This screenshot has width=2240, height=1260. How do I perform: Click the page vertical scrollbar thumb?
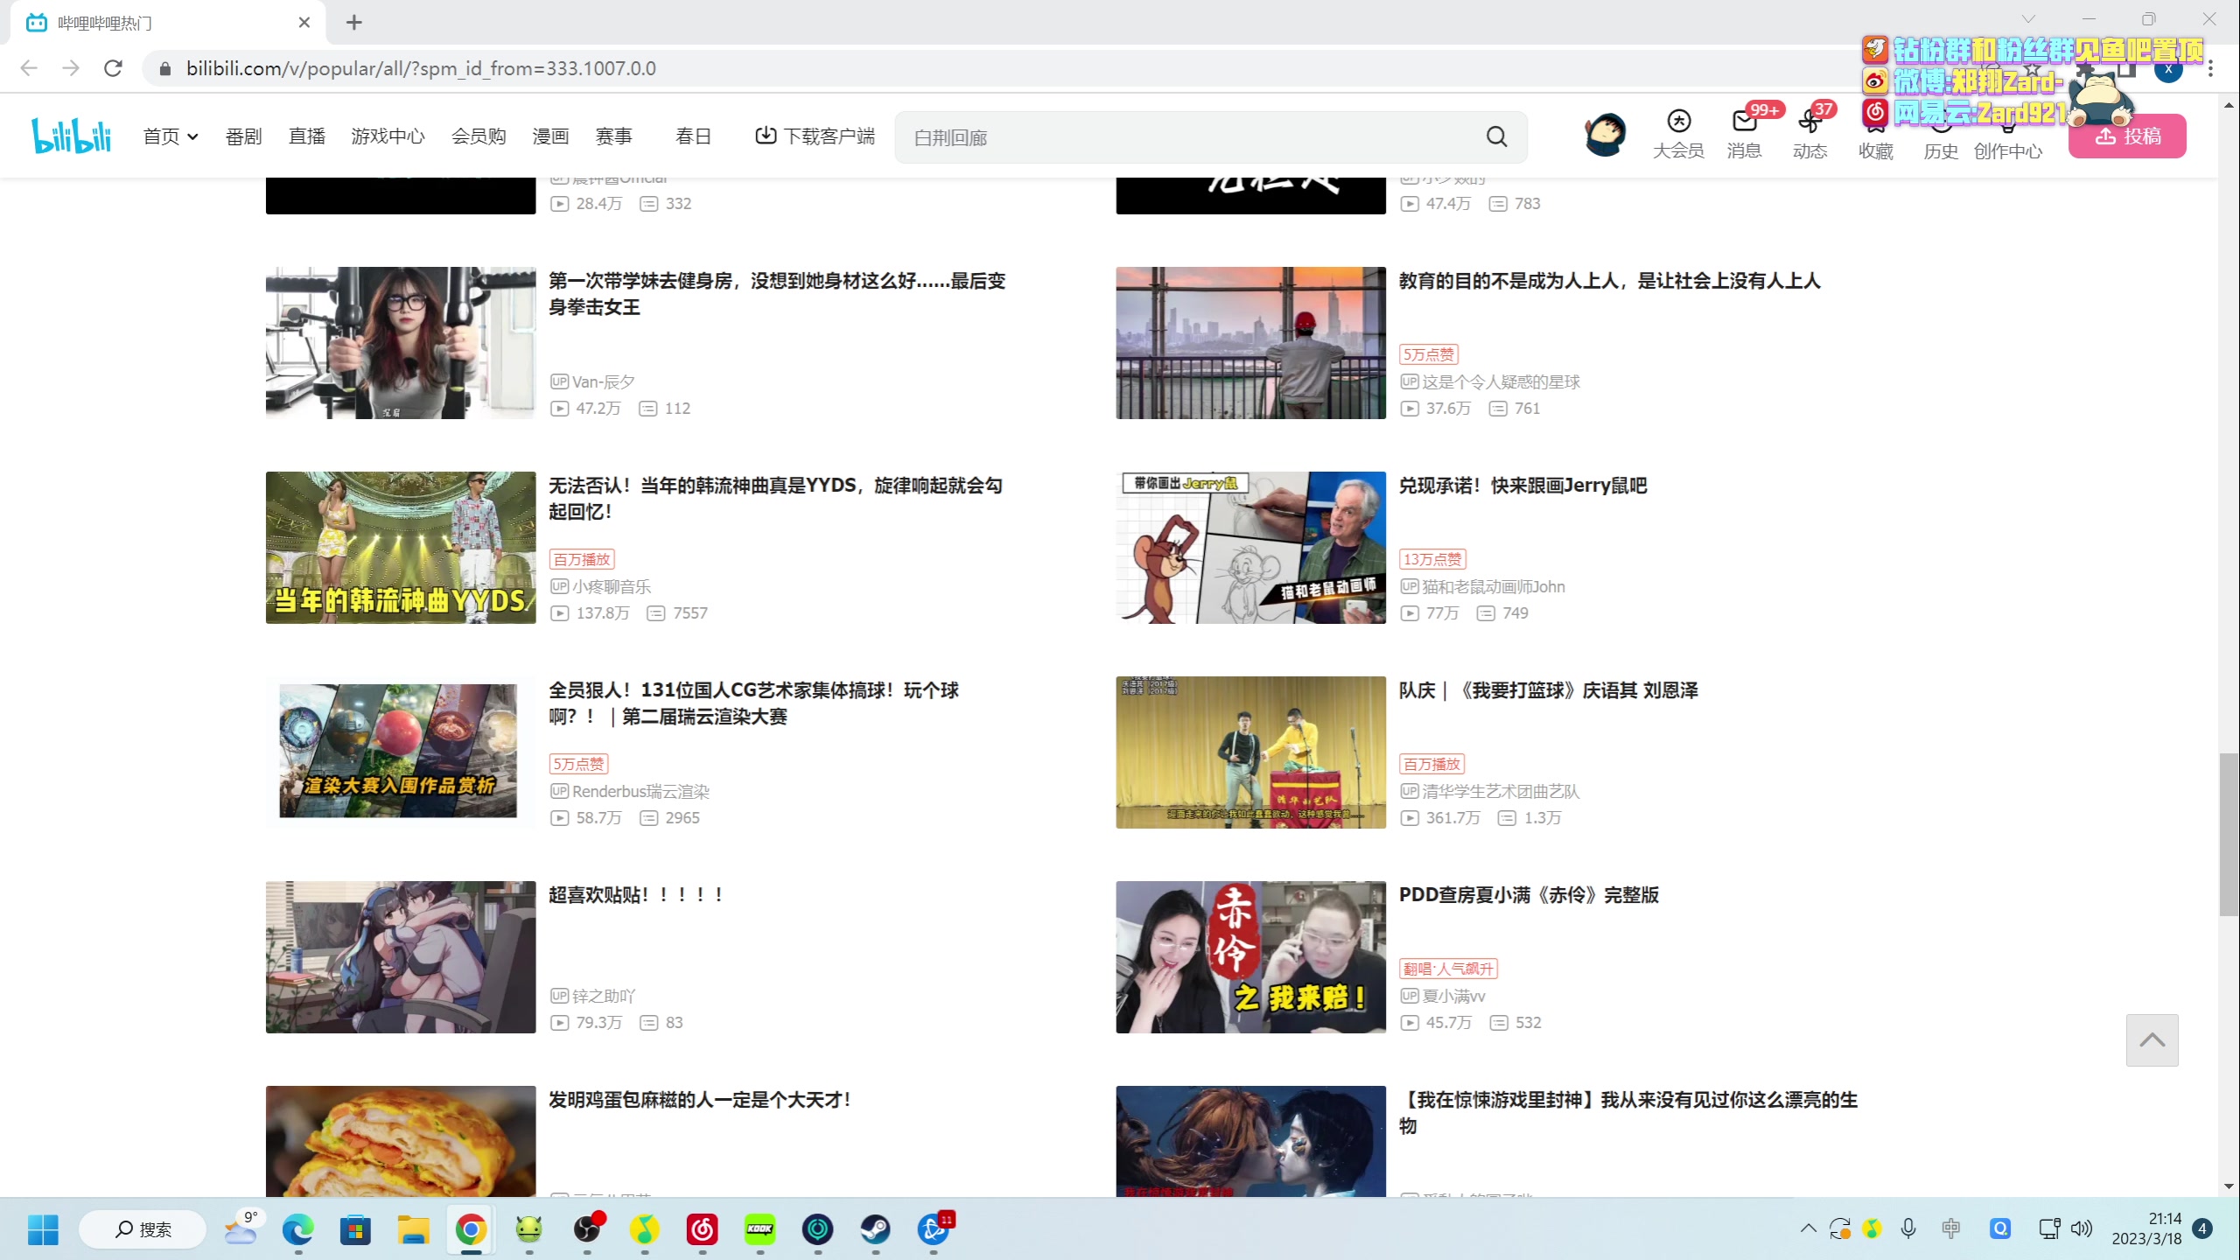tap(2229, 833)
